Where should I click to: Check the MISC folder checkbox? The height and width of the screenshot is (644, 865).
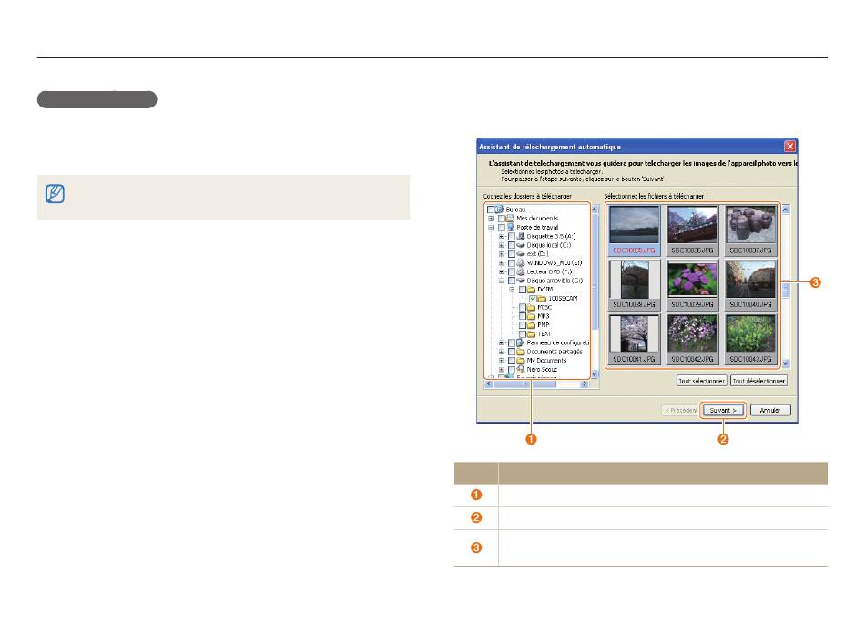pos(523,307)
